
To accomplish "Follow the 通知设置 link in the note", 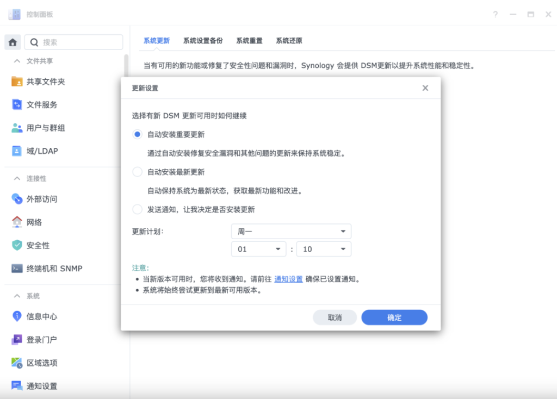I will click(x=288, y=279).
